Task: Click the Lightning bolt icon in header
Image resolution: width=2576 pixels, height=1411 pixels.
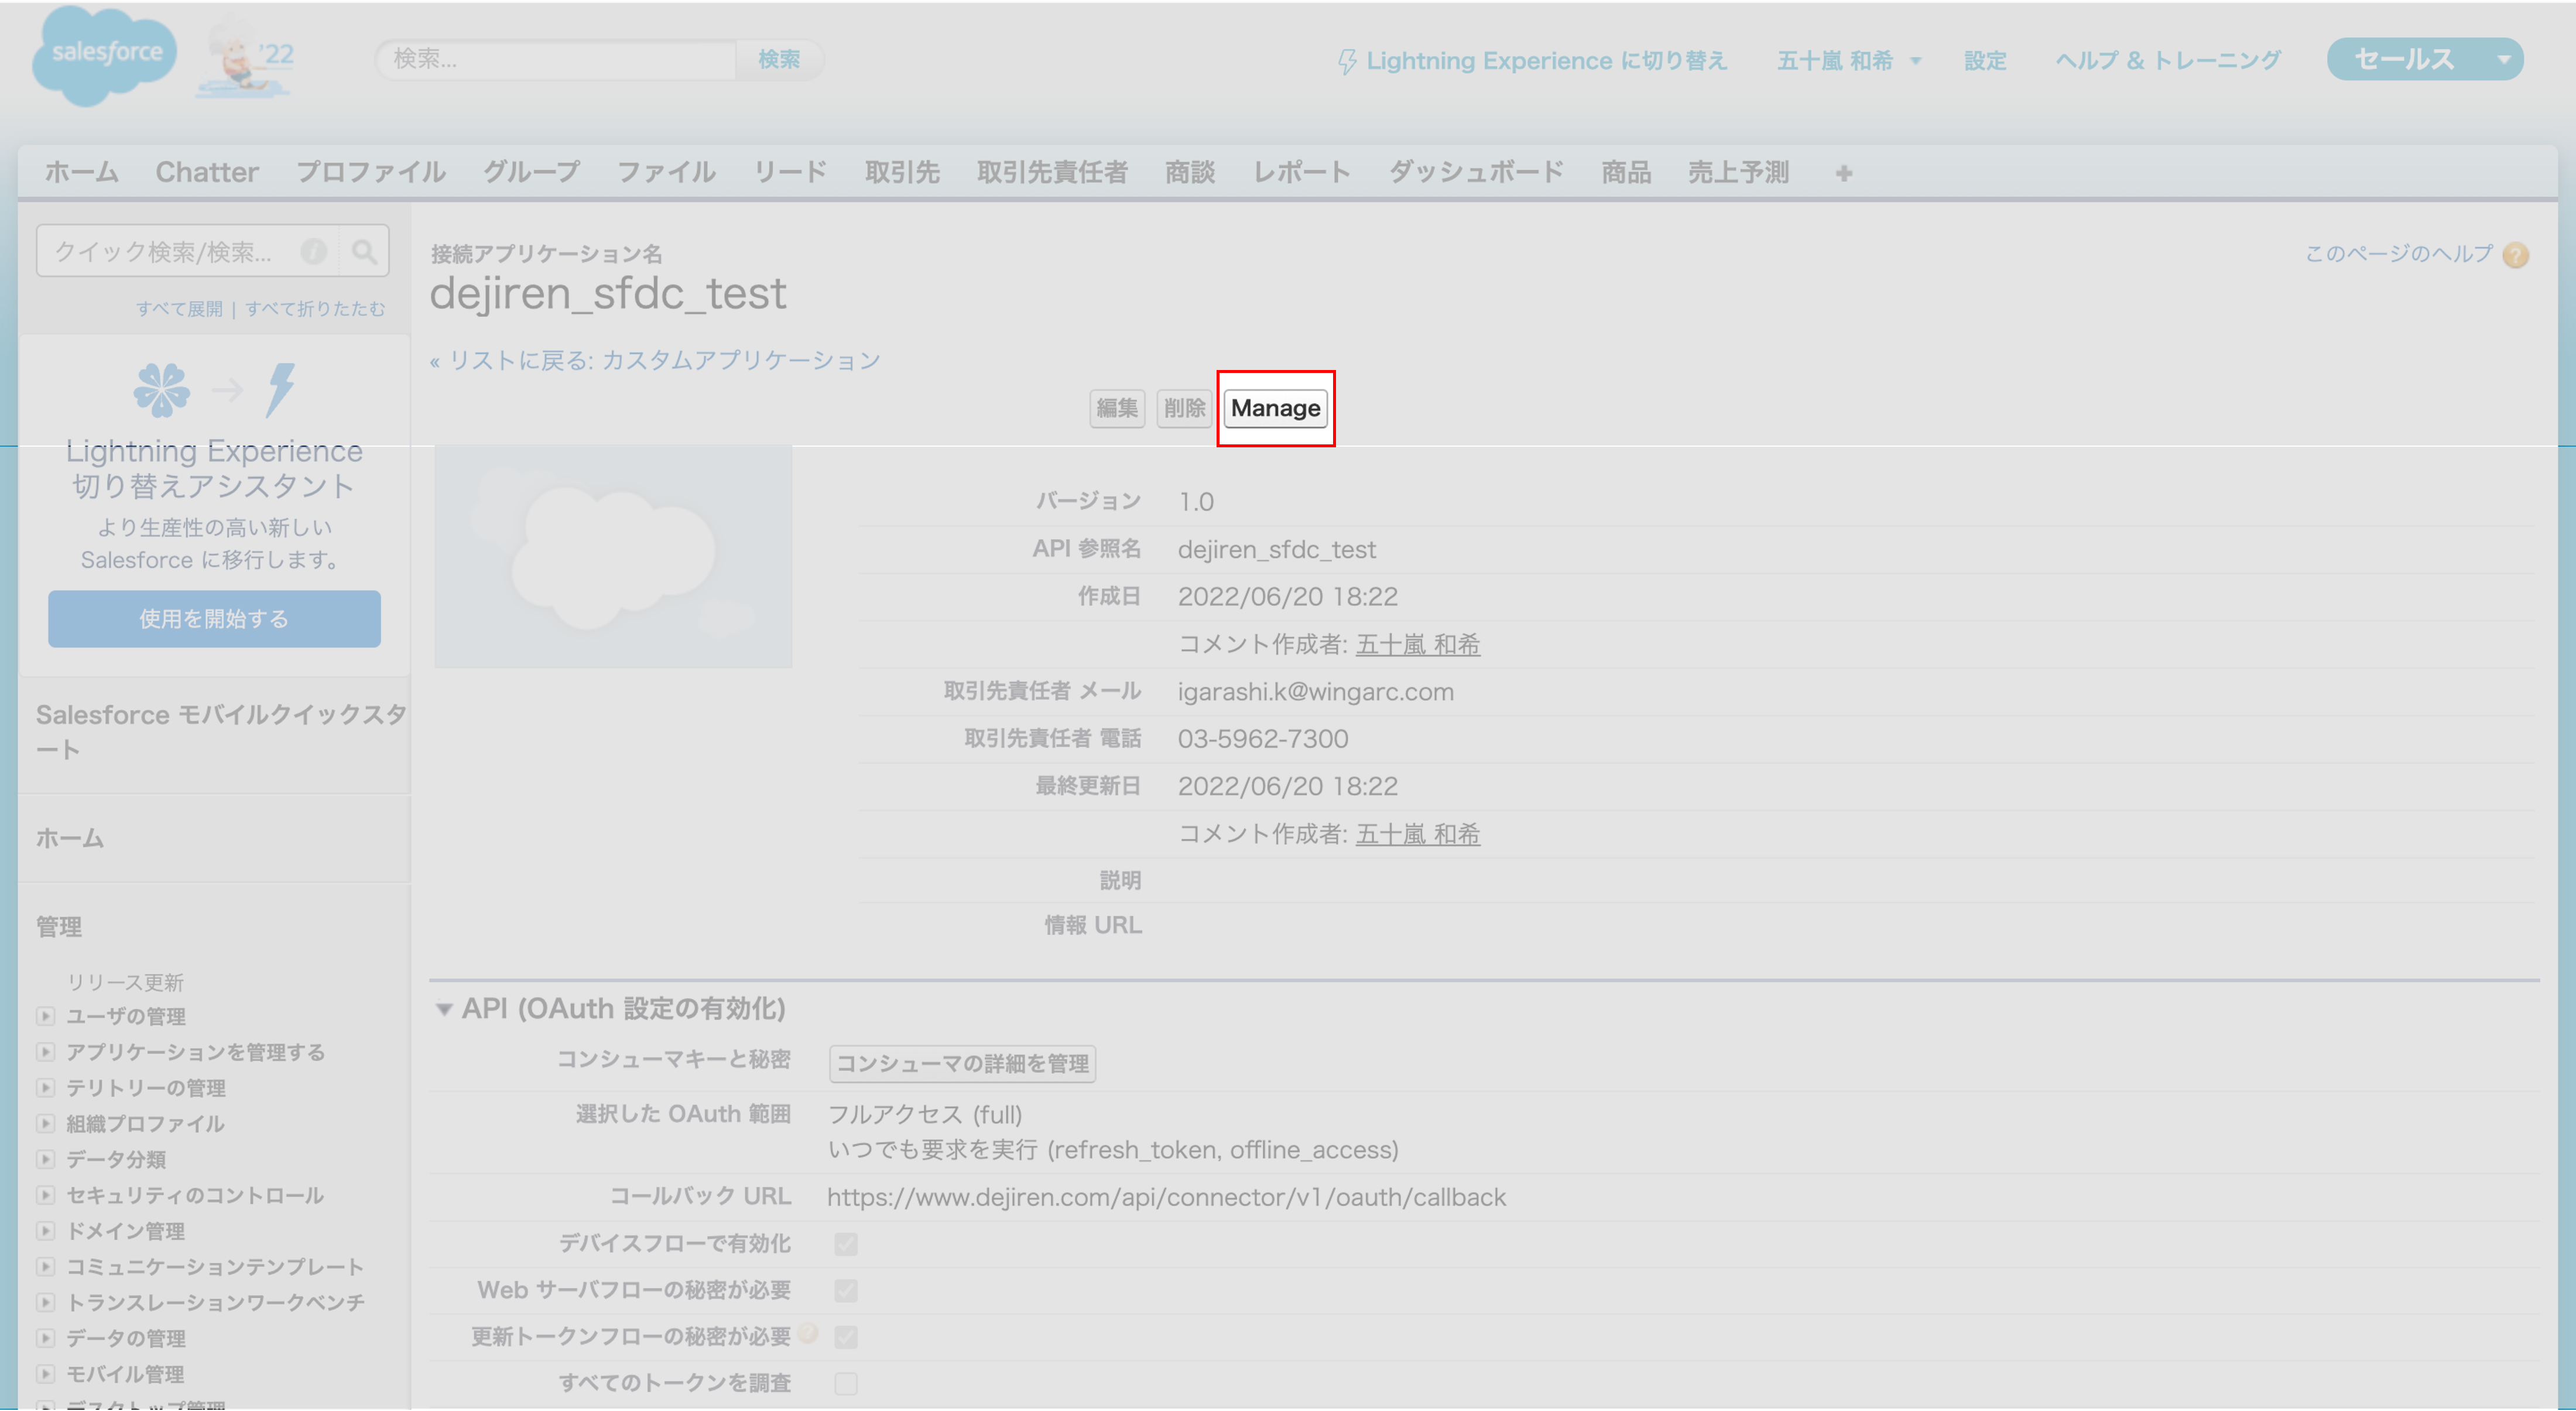Action: coord(1347,62)
